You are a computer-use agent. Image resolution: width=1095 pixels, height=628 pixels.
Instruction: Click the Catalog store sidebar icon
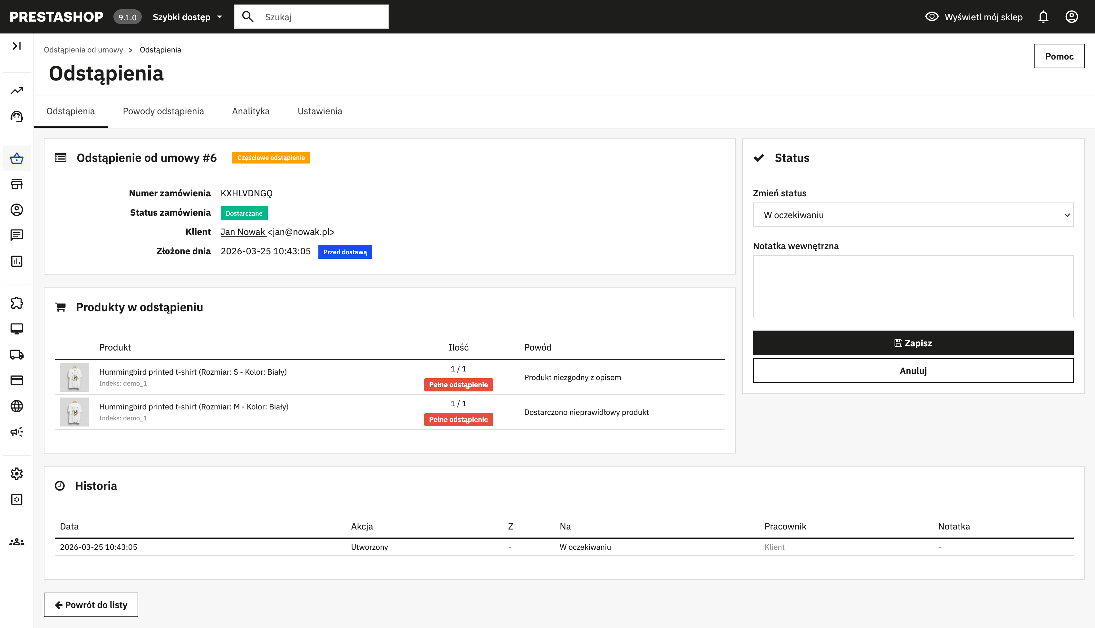click(17, 184)
